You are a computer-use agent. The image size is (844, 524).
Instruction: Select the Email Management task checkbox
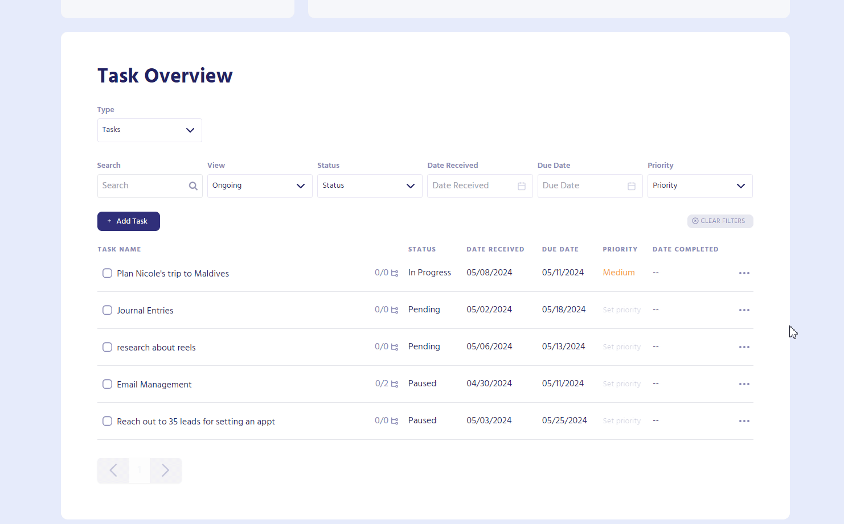pos(107,384)
